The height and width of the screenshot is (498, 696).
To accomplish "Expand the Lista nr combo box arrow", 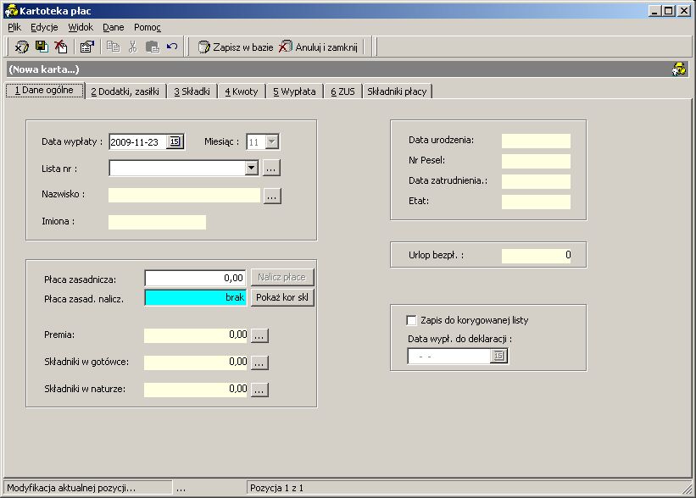I will pos(252,168).
